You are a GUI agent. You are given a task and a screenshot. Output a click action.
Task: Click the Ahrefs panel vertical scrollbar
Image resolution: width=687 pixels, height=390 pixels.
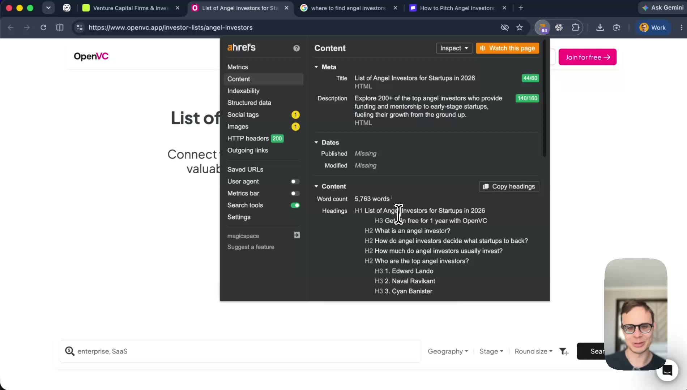(x=544, y=97)
